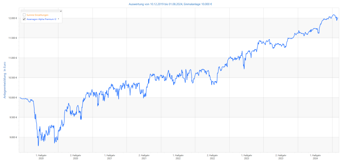Click the 1. Halbjahr 2024 x-axis label
341x163 pixels.
click(x=315, y=157)
